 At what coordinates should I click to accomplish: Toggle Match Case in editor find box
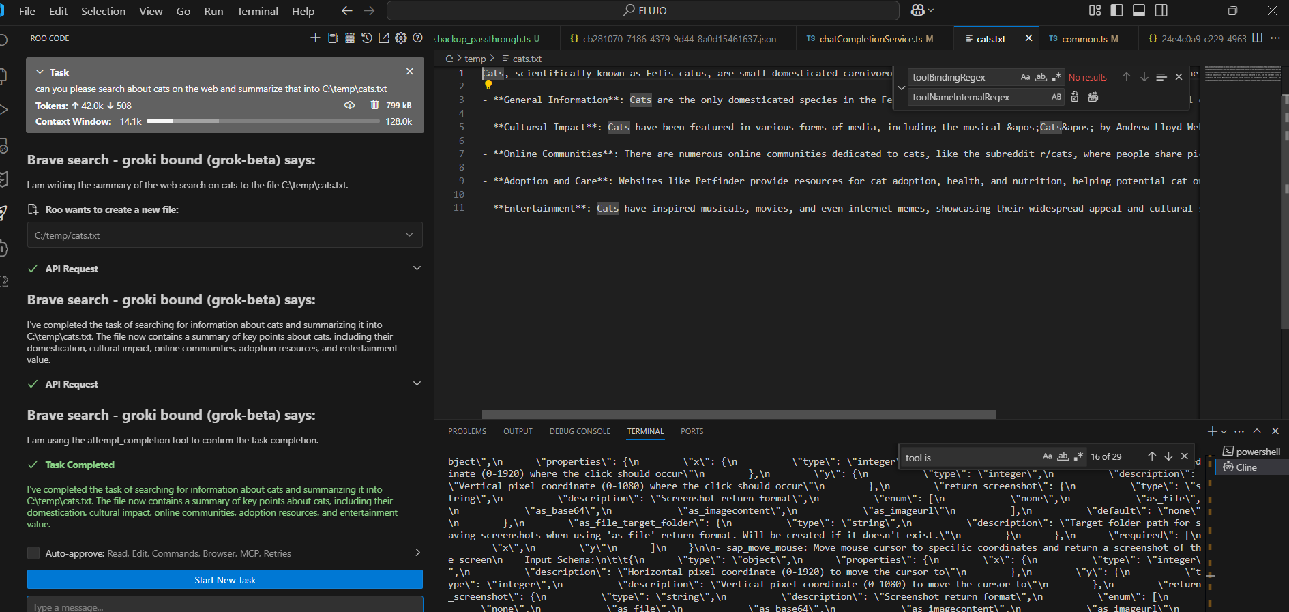1025,77
